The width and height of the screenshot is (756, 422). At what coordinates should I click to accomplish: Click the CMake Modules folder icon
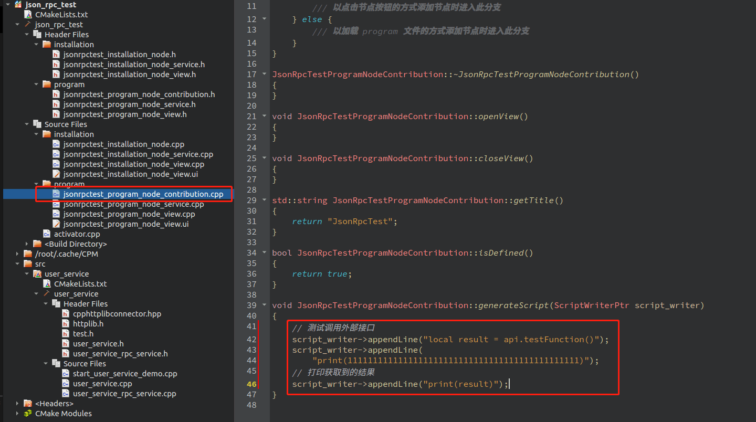pyautogui.click(x=28, y=414)
